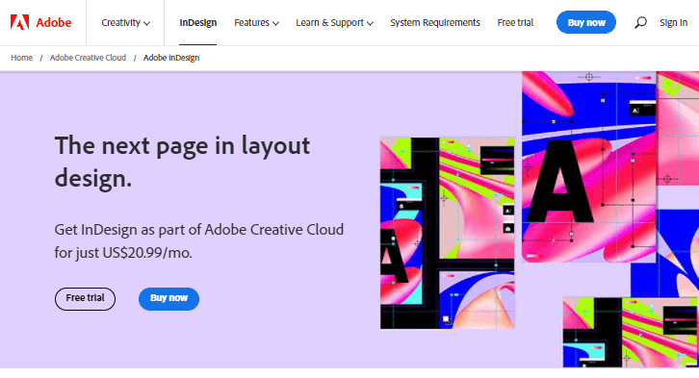Click the center hero artwork collage panel
699x378 pixels.
tap(447, 233)
